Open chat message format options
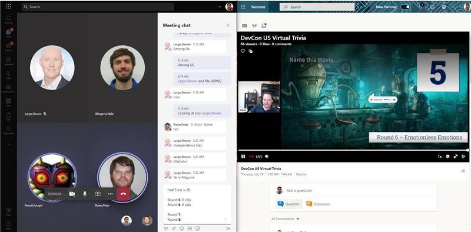This screenshot has width=471, height=232. coord(166,228)
